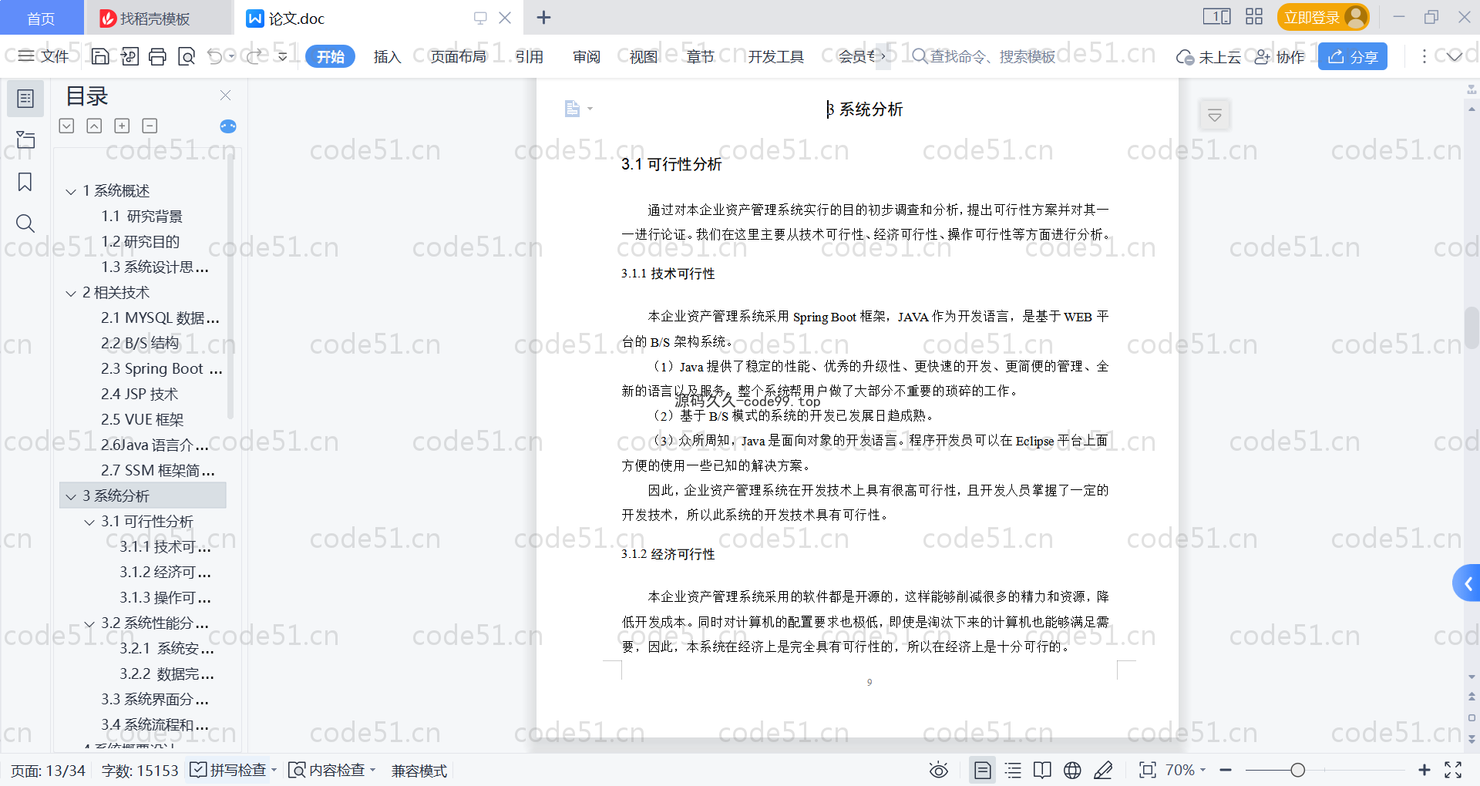Collapse outline levels up-arrow icon
Screen dimensions: 1480x786
tap(94, 126)
